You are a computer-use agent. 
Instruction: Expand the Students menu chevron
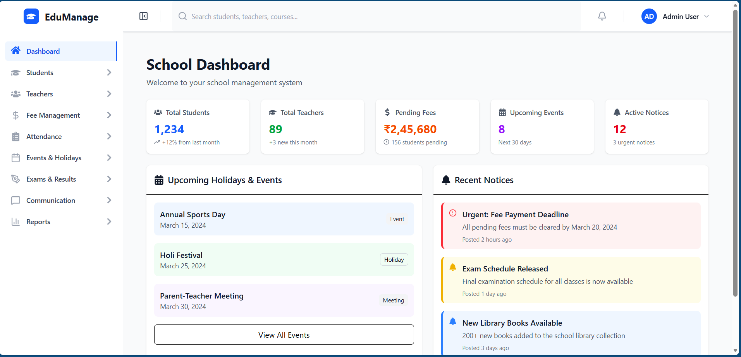(109, 72)
